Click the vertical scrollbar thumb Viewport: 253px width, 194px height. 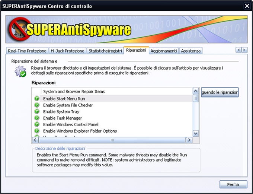click(196, 98)
